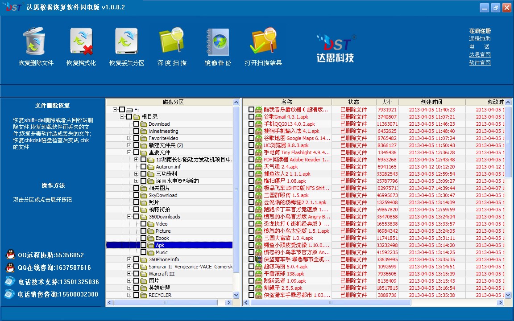Click the file list horizontal scrollbar thumb
The image size is (514, 321).
pos(331,303)
